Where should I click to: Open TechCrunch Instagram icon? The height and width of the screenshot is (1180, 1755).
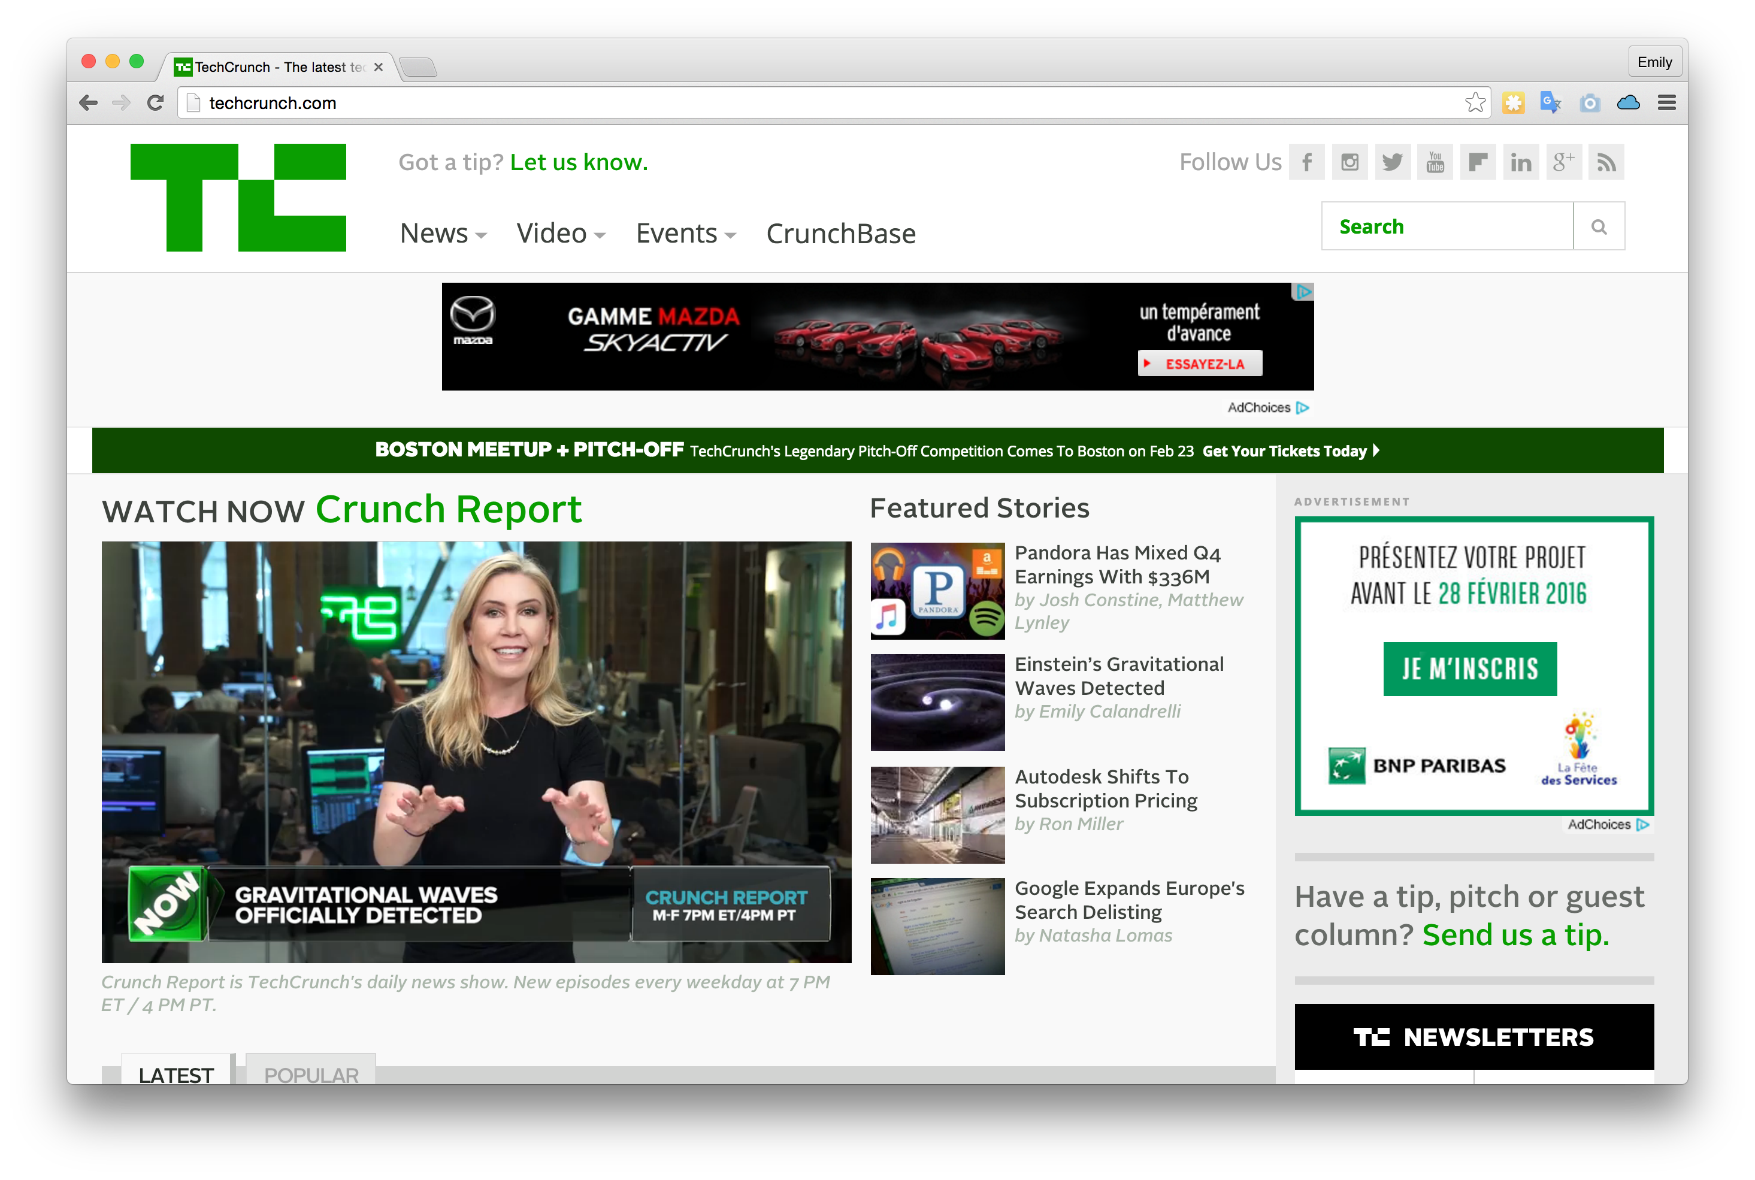(1349, 162)
